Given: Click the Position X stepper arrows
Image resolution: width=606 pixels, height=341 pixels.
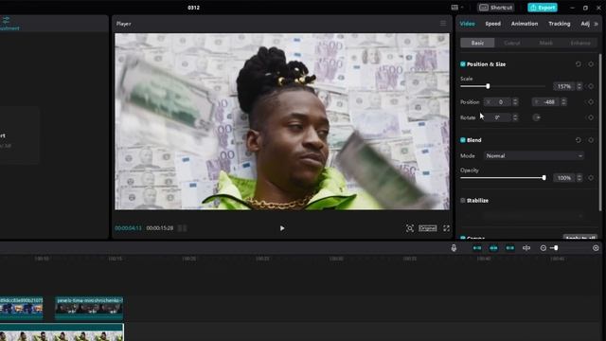Looking at the screenshot, I should pos(515,102).
